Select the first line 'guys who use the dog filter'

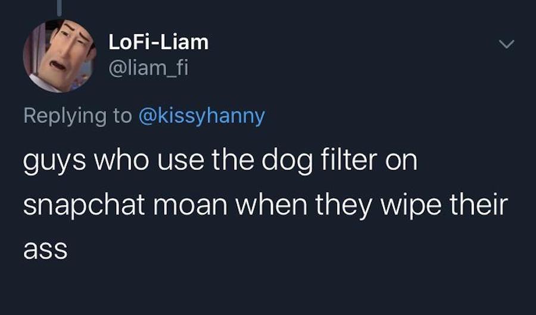click(x=200, y=161)
